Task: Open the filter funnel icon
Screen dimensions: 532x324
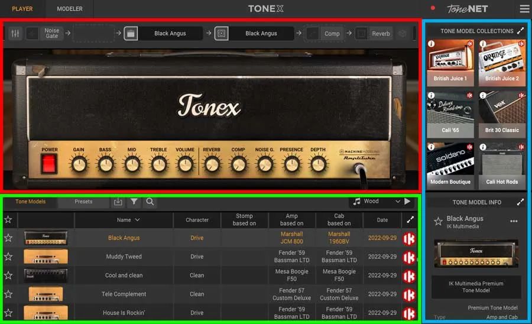Action: [134, 202]
